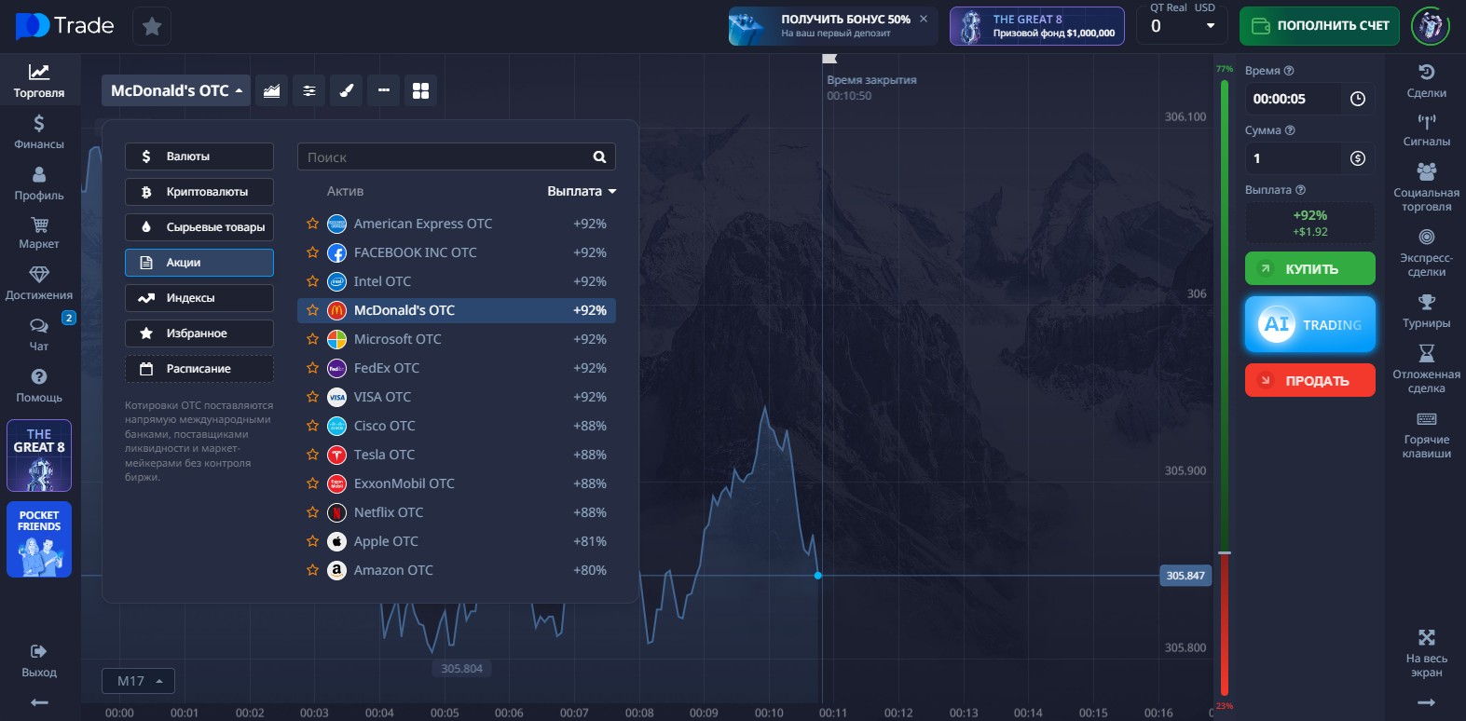Click the 00:00:05 time input
1466x721 pixels.
[x=1295, y=99]
